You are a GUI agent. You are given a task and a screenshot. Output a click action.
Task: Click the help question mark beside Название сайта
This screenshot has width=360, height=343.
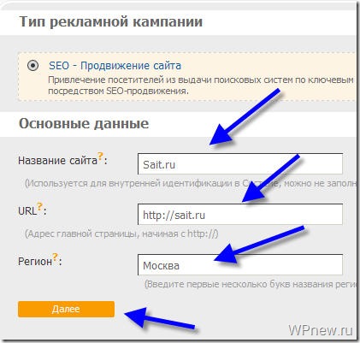pos(100,156)
